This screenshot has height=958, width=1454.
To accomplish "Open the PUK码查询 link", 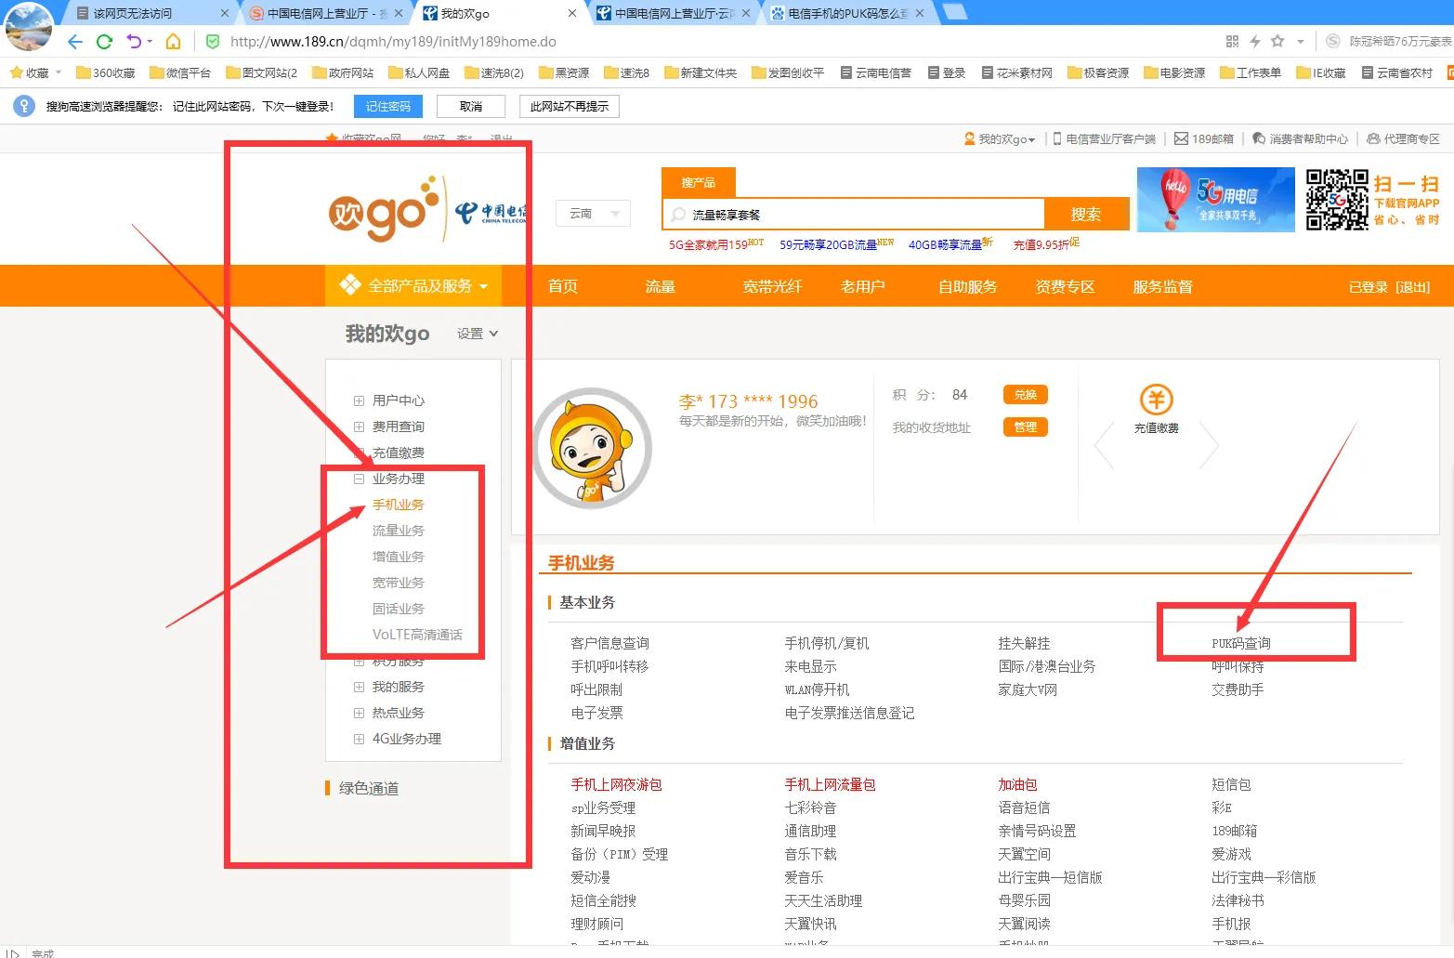I will [1239, 642].
